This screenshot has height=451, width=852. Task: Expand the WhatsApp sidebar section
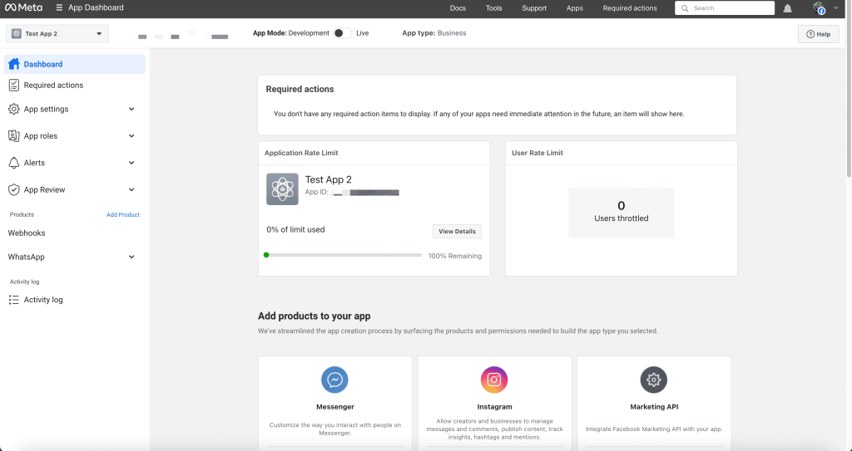click(72, 257)
